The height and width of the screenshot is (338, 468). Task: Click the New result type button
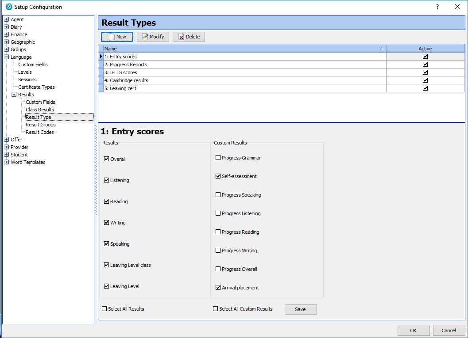[x=117, y=37]
